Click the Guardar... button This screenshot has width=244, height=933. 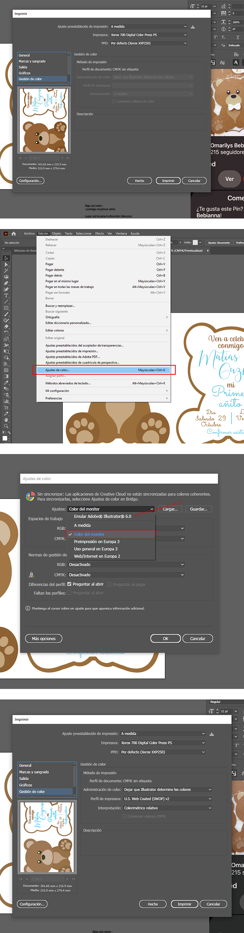click(x=198, y=509)
